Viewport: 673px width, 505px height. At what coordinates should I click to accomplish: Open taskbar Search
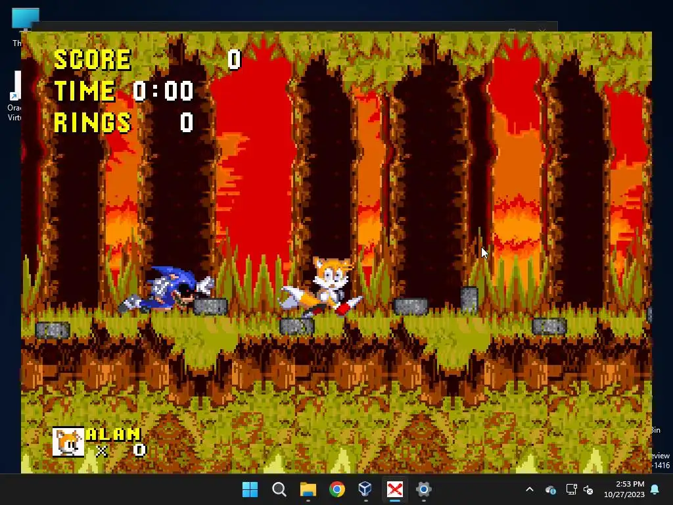point(279,489)
